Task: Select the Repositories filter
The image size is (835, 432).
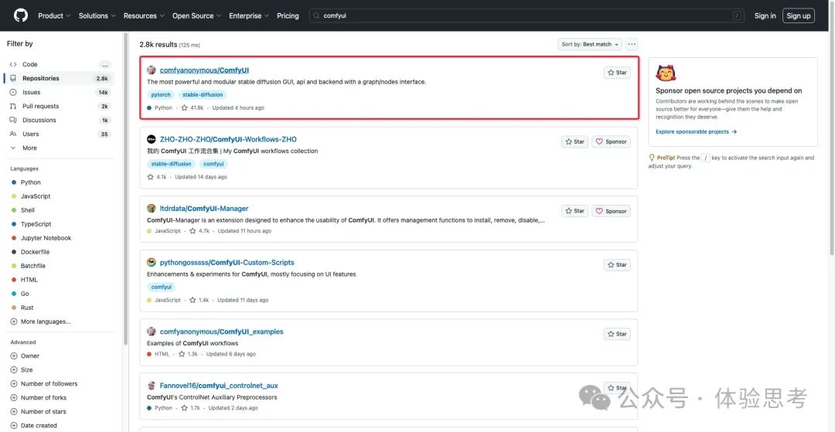Action: tap(60, 78)
